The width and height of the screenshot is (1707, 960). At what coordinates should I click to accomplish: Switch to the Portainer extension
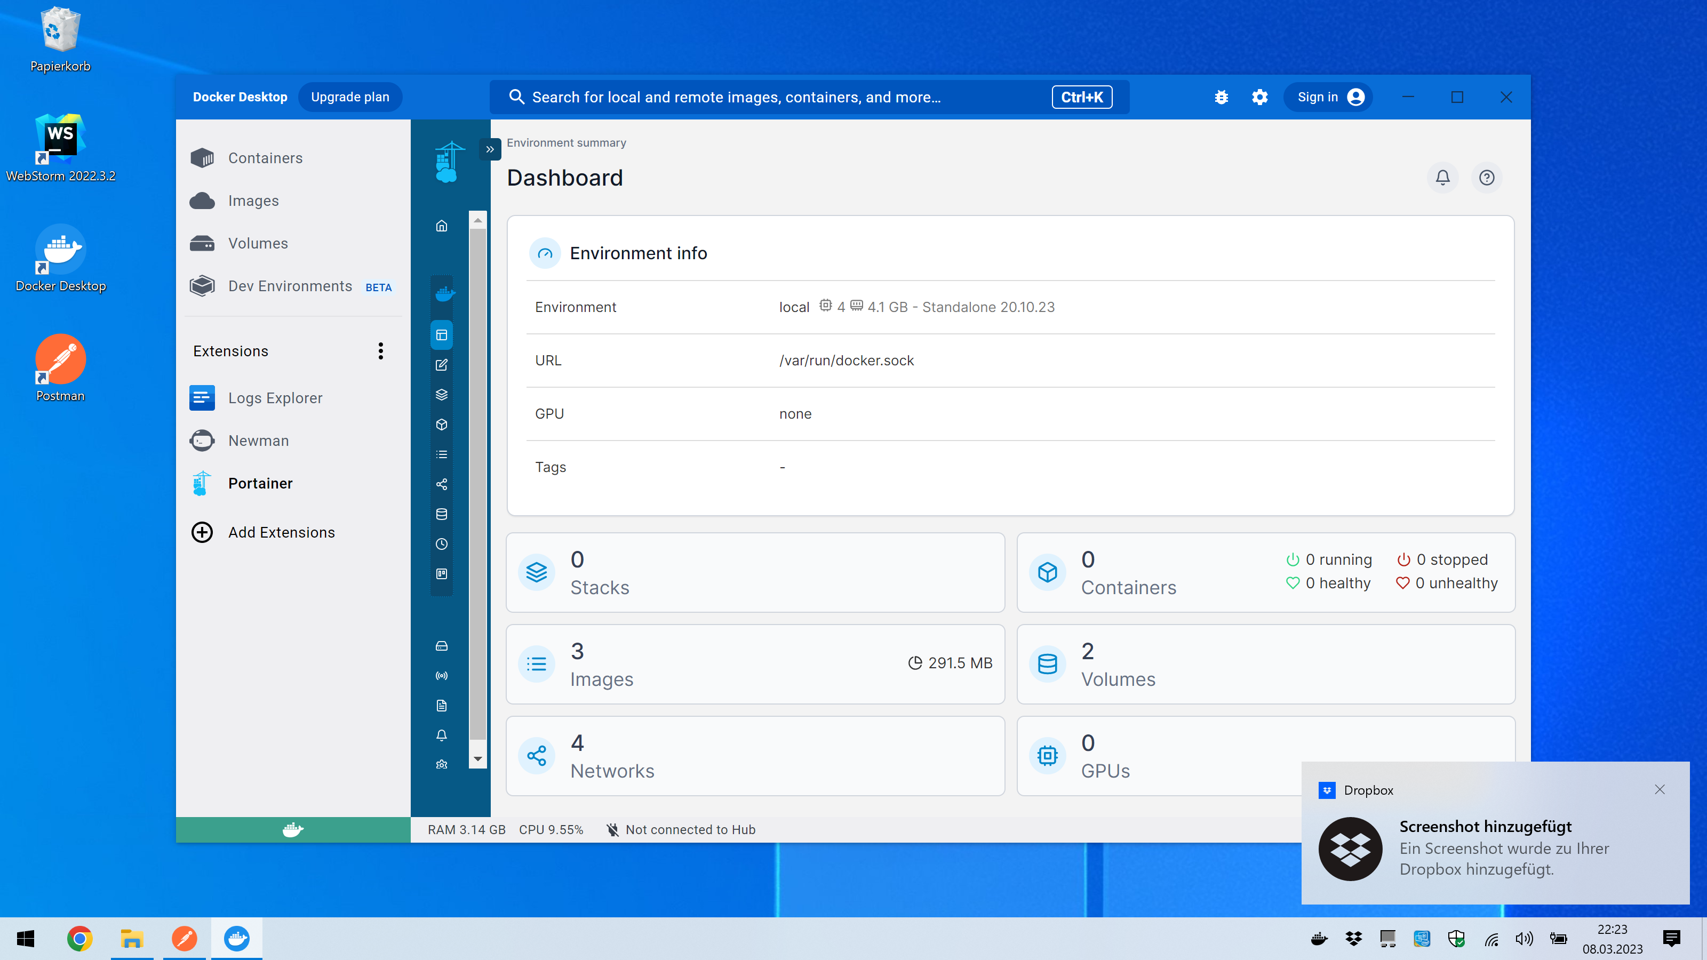click(260, 483)
